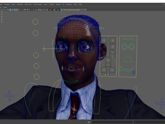Open the Cache menu
Viewport: 165px width, 124px height.
[x=75, y=4]
